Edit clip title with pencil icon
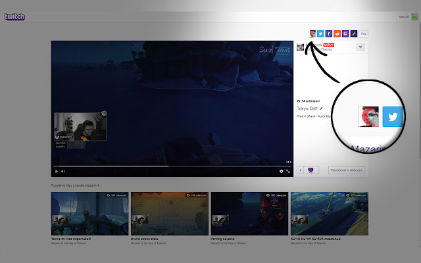 pos(321,108)
